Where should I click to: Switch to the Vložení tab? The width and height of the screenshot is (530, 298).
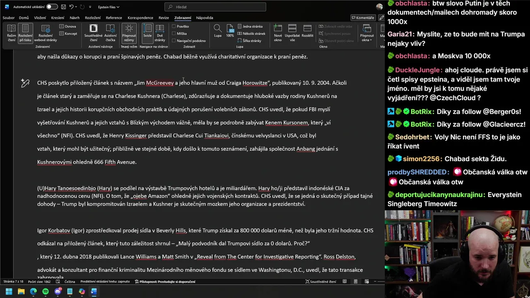click(x=40, y=18)
